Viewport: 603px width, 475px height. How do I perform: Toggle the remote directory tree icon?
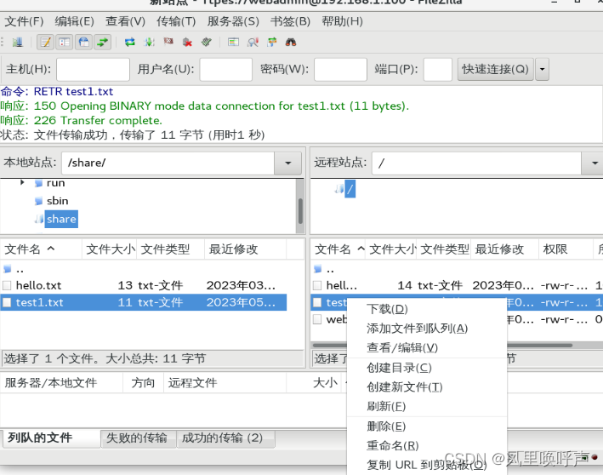click(83, 42)
